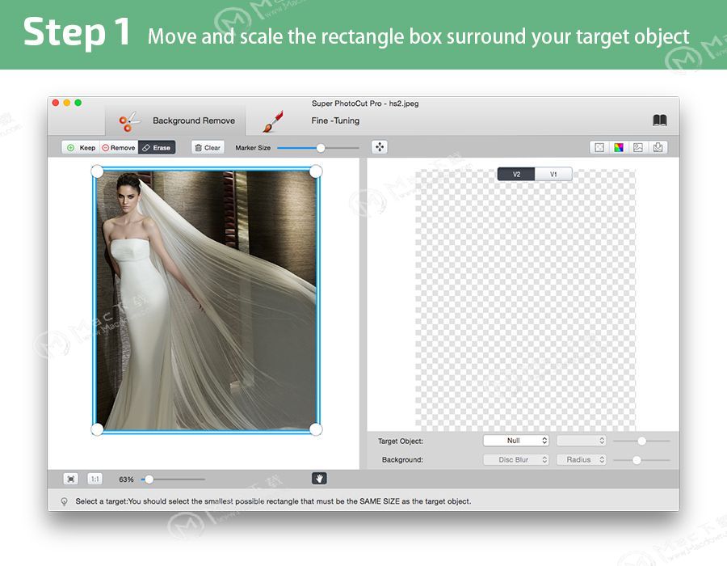Switch to V2 algorithm
The image size is (727, 566).
(x=516, y=174)
